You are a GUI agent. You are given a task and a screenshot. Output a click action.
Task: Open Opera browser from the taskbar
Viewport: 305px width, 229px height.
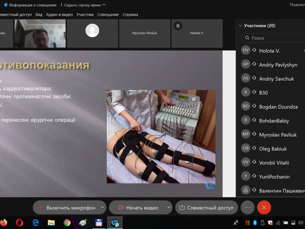click(20, 222)
